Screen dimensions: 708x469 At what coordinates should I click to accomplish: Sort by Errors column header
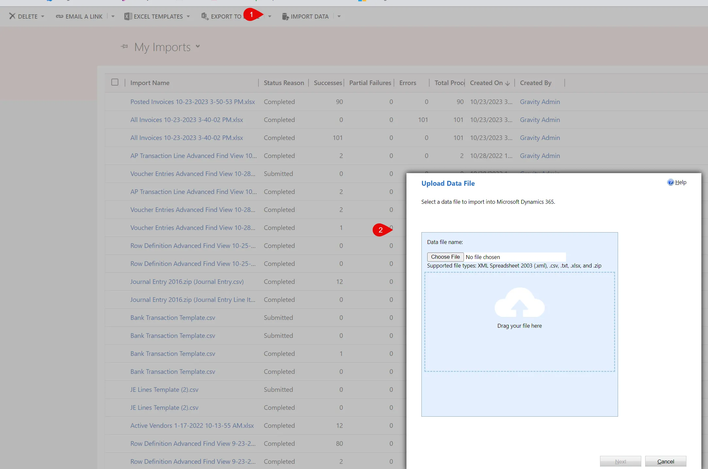(x=408, y=83)
